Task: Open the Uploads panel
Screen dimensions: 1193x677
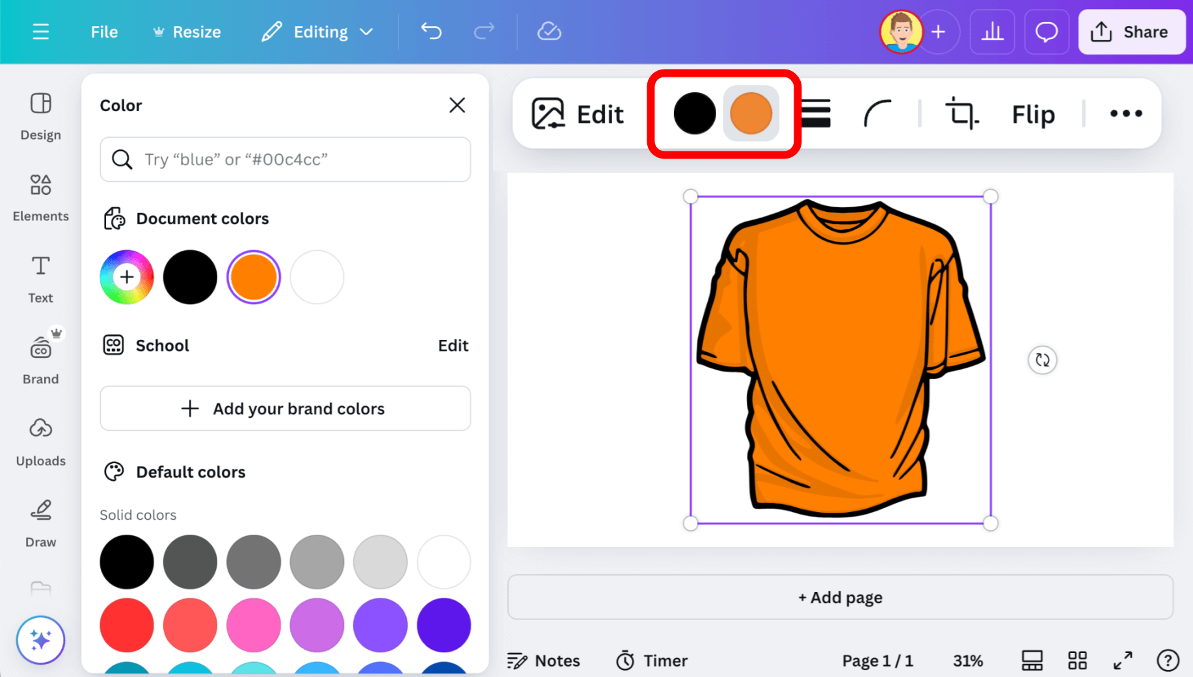Action: pyautogui.click(x=40, y=441)
